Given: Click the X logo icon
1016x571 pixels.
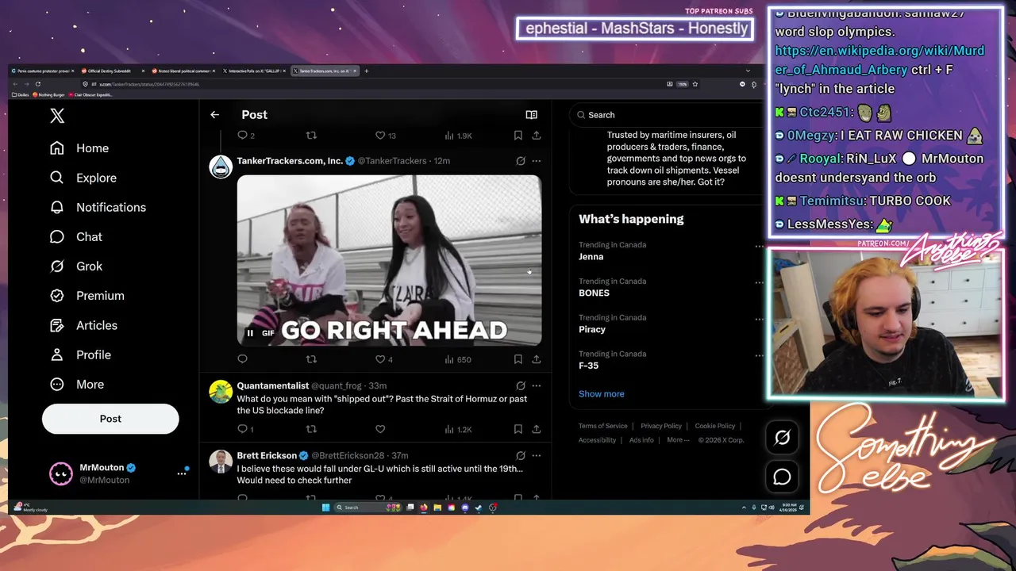Looking at the screenshot, I should point(57,116).
